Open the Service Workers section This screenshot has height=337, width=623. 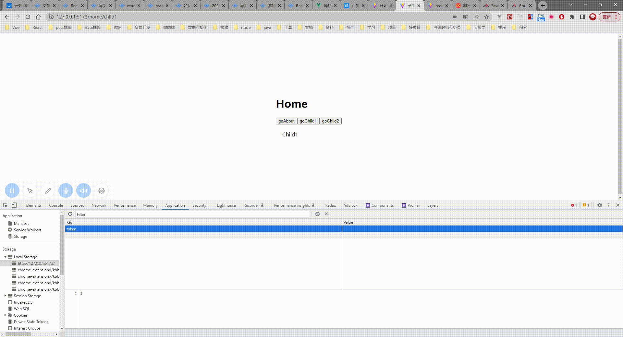[x=27, y=230]
